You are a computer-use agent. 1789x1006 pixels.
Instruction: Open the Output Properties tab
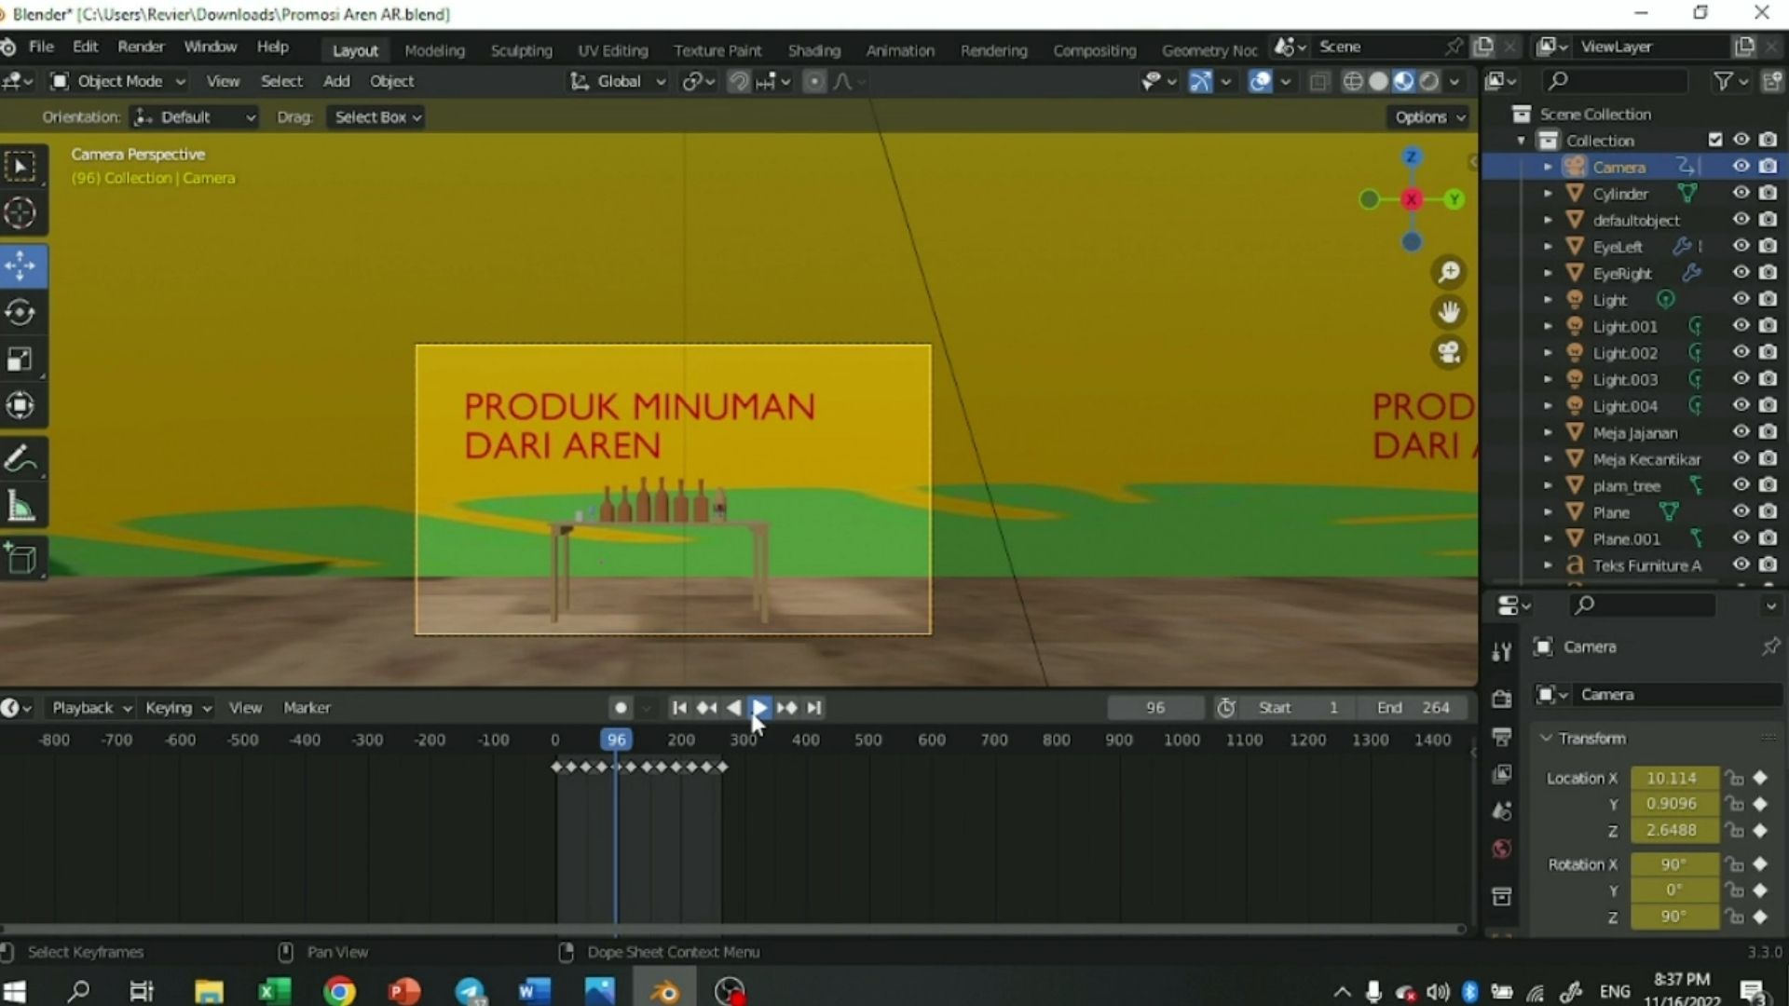[x=1502, y=736]
